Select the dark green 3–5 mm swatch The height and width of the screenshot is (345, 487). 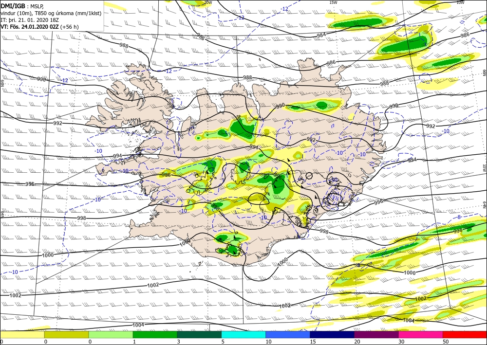pyautogui.click(x=199, y=334)
